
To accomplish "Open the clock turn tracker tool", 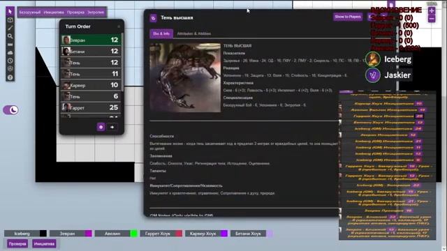I will coord(10,61).
